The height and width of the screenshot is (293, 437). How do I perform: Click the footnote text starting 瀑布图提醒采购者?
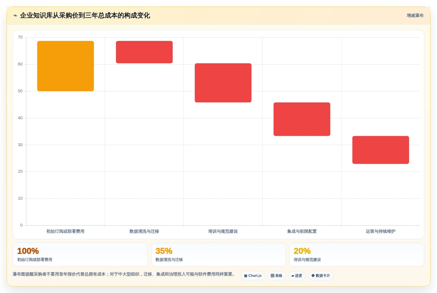(x=124, y=274)
